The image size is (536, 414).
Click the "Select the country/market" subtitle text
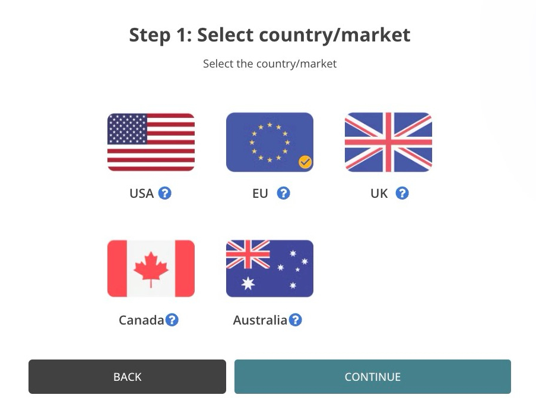tap(269, 63)
